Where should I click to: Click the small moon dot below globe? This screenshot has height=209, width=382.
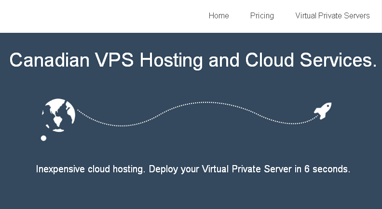(43, 138)
